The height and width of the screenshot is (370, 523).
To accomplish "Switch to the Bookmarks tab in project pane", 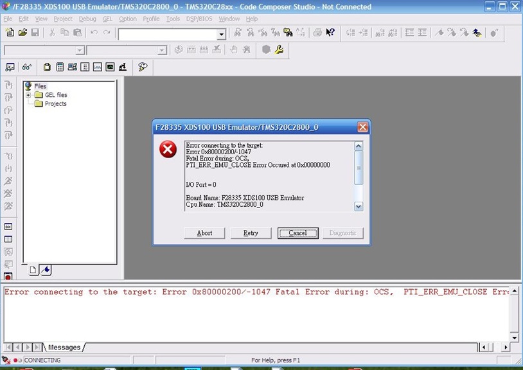I will click(x=46, y=270).
